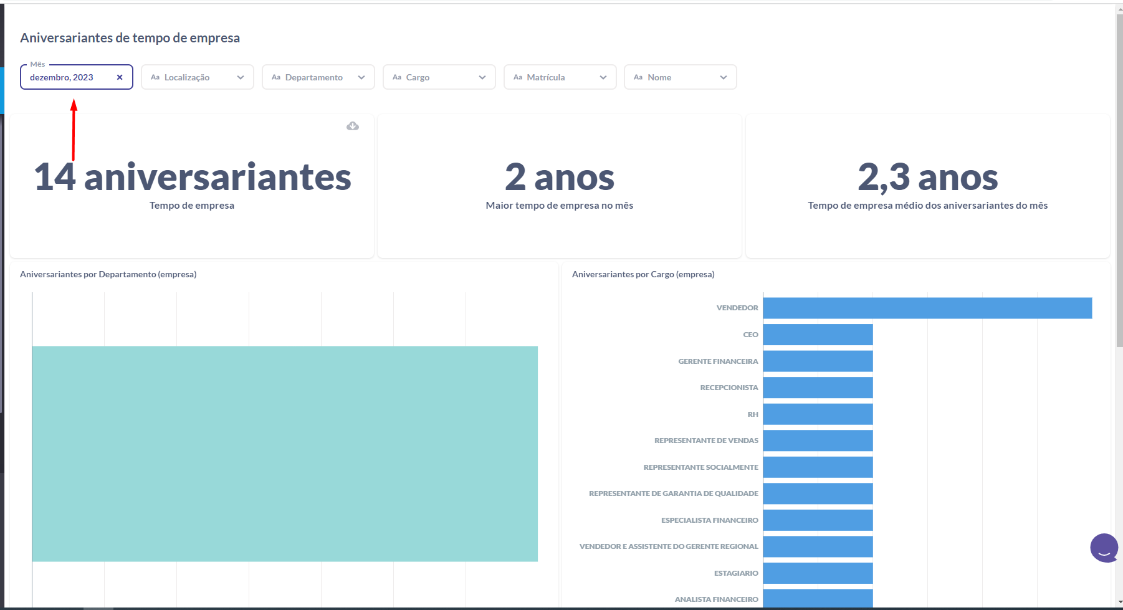
Task: Click 'Aniversariantes de tempo de empresa' heading
Action: point(130,38)
